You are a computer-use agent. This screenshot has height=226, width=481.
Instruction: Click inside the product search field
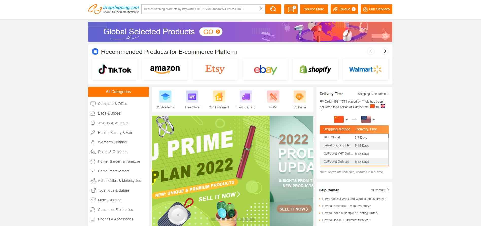point(200,9)
